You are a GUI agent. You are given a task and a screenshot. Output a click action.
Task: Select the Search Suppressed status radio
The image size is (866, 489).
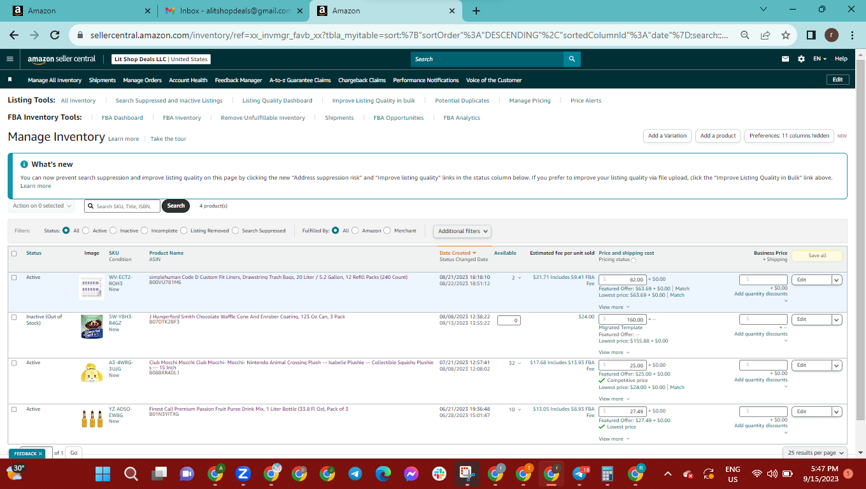click(236, 230)
